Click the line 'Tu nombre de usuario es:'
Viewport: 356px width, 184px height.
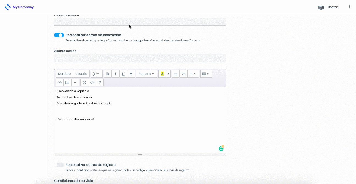[75, 97]
